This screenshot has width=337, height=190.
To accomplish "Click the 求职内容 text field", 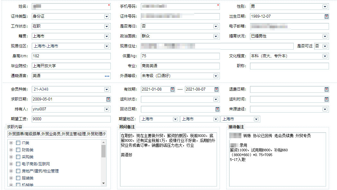I will (57, 134).
